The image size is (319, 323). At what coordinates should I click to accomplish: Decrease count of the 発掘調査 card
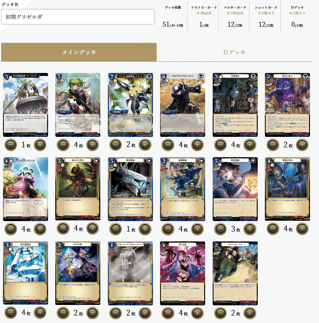coord(221,145)
